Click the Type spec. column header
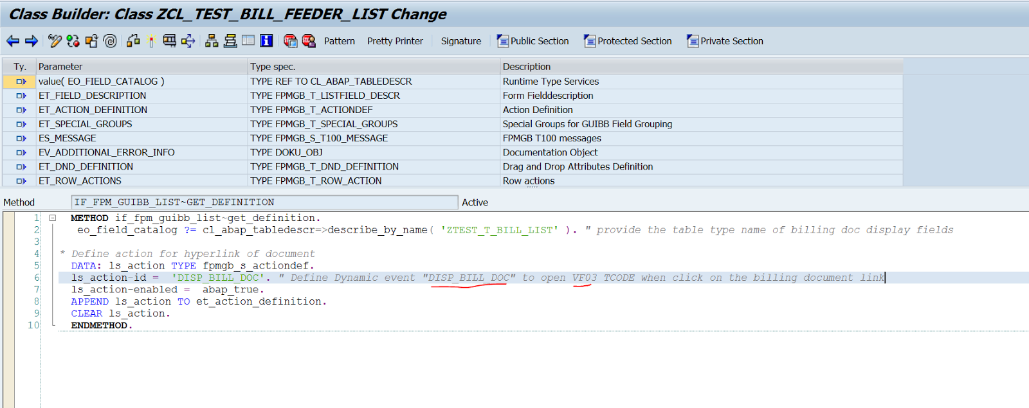 [x=374, y=67]
